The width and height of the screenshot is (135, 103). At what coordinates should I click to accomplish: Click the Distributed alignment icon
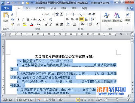[x=86, y=19]
